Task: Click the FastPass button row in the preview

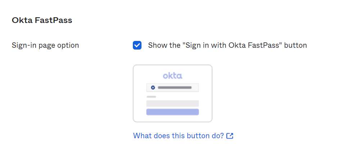Action: tap(172, 87)
